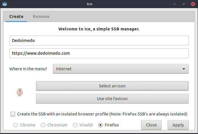Click the dropdown arrow beside Internet
This screenshot has width=198, height=134.
183,69
